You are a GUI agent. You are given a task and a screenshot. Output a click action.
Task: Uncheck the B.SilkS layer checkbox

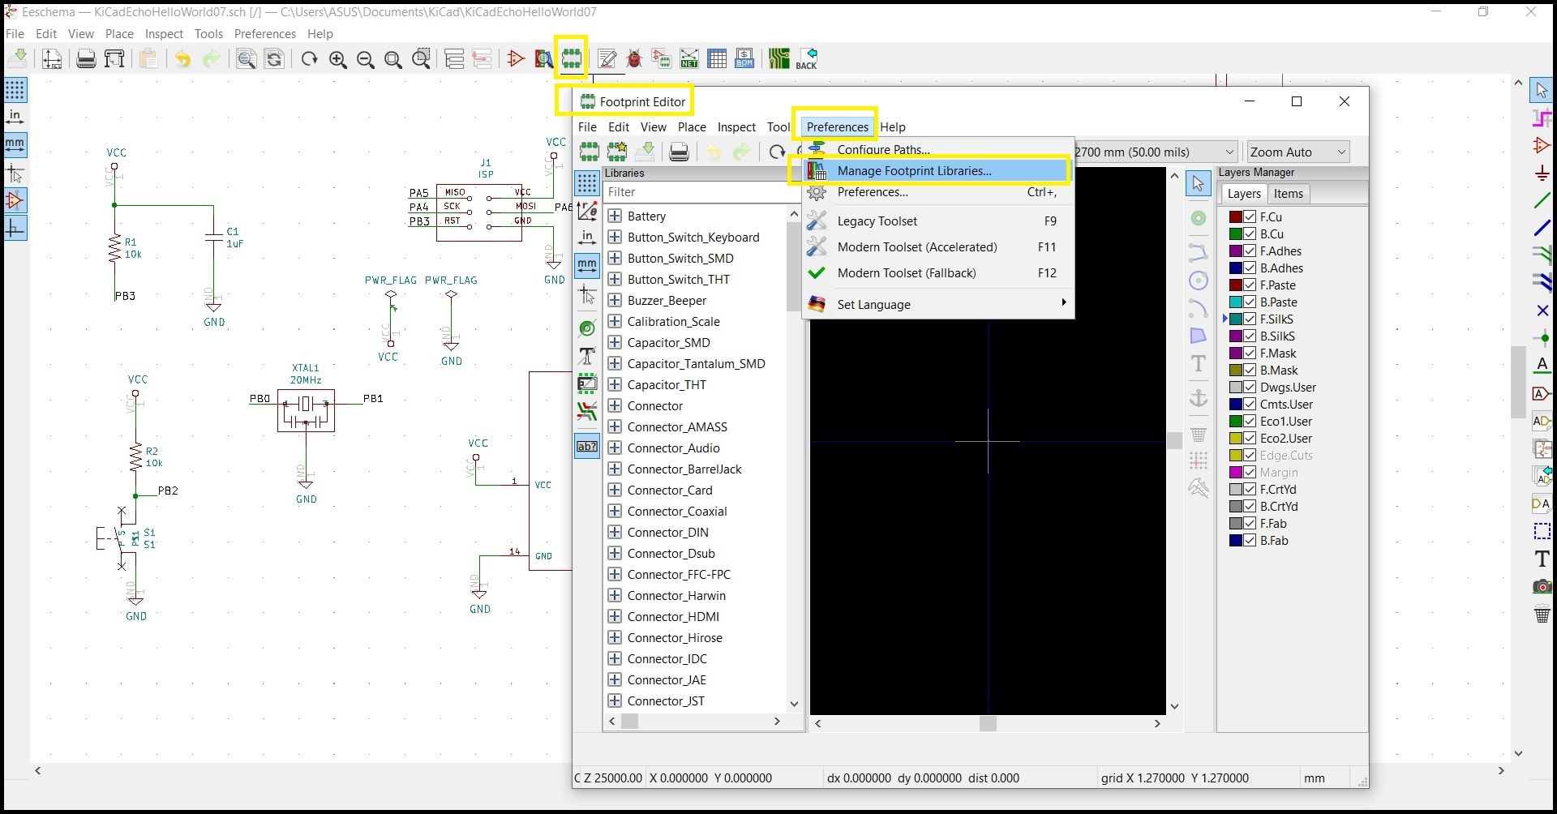[x=1250, y=336]
